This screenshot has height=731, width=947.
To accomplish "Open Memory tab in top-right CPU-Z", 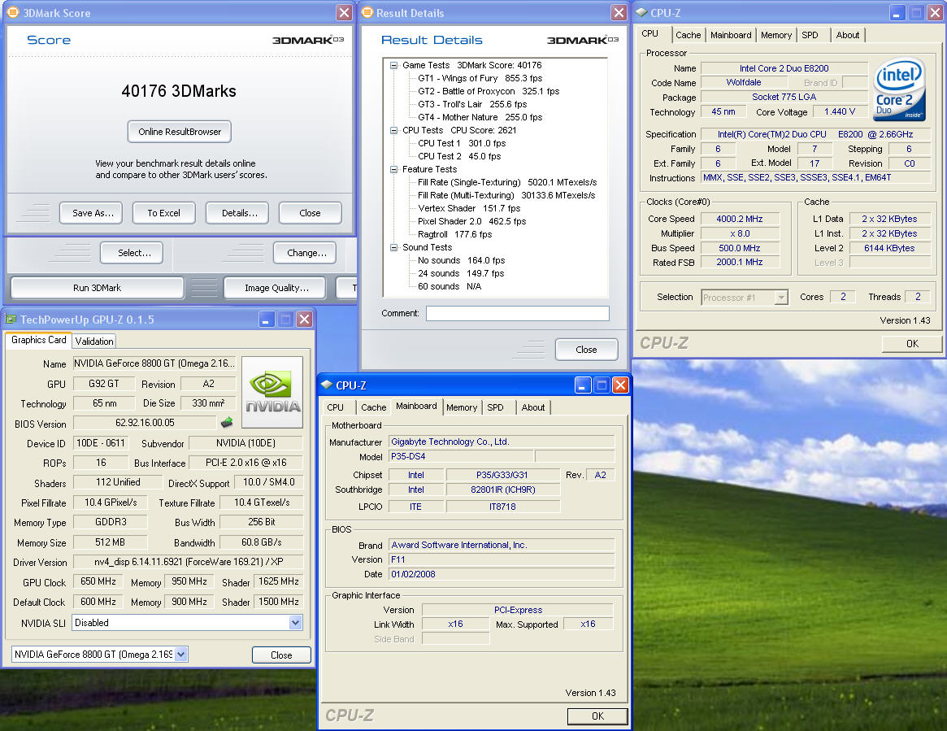I will pos(776,35).
